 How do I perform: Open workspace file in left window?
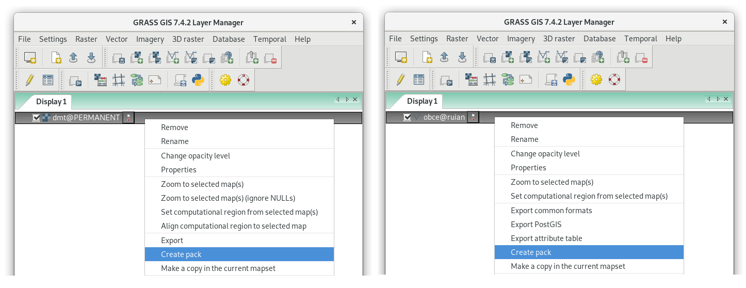[73, 57]
